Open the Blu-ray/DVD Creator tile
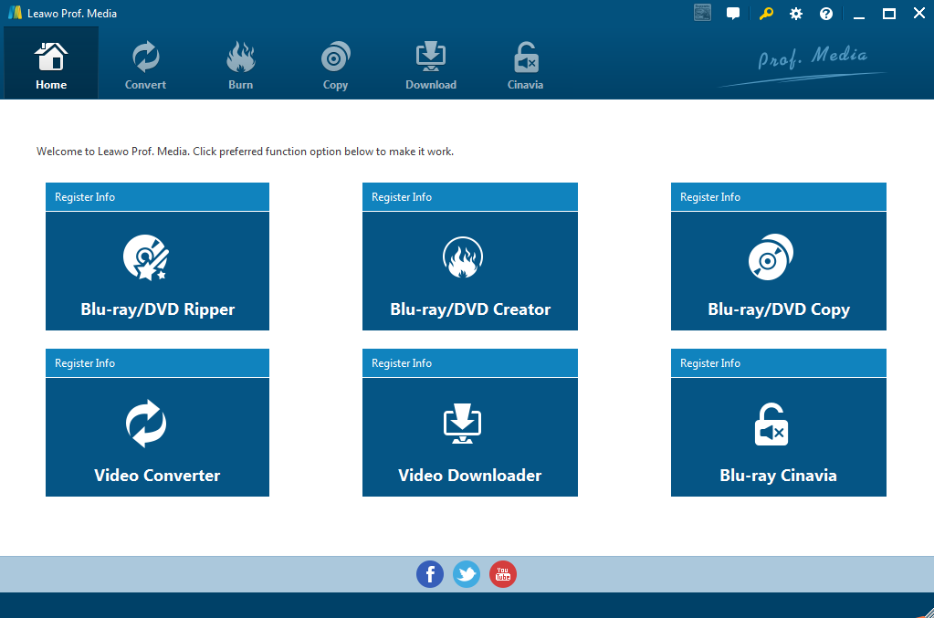The width and height of the screenshot is (934, 618). [x=469, y=271]
